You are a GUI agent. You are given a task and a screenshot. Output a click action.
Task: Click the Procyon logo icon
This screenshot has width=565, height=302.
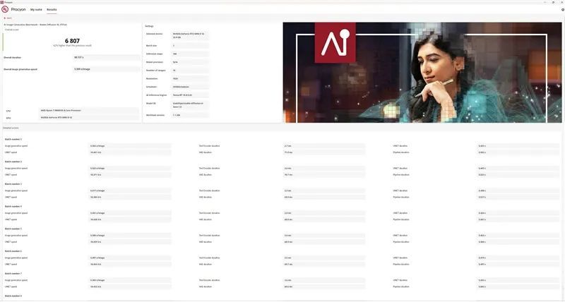[x=5, y=9]
